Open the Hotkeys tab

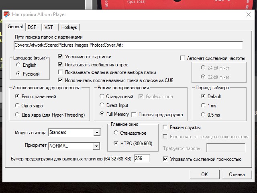pyautogui.click(x=69, y=27)
